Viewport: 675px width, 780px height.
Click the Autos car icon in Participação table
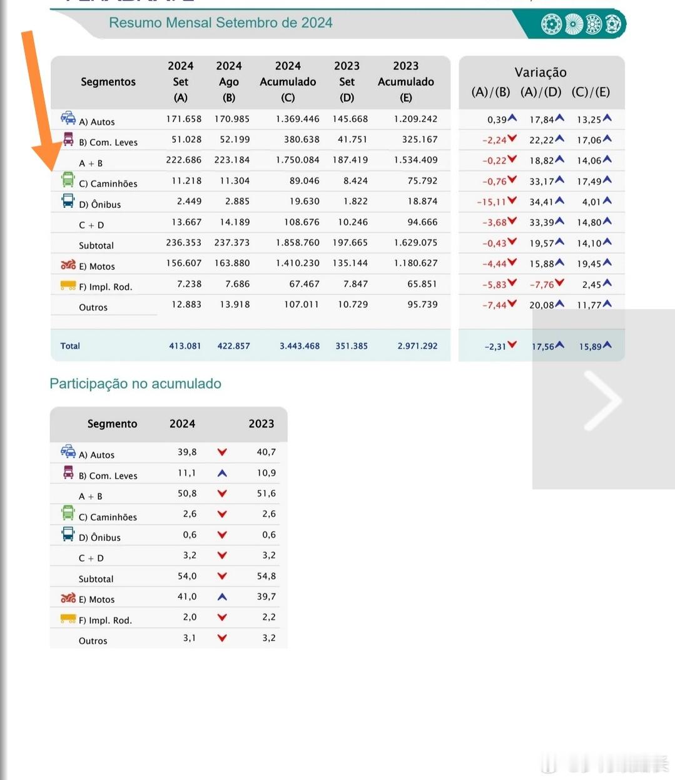(68, 451)
